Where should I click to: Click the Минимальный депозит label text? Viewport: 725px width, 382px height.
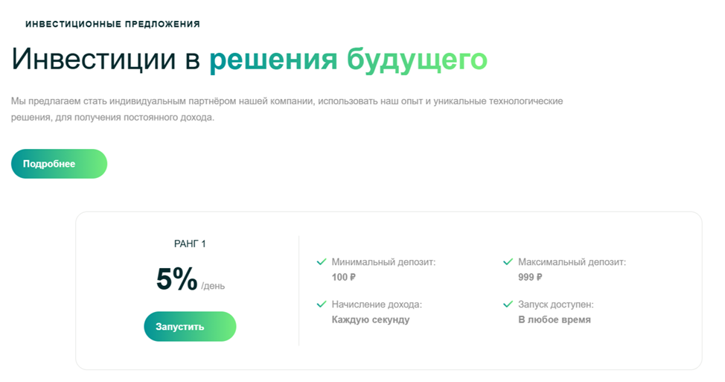point(383,262)
